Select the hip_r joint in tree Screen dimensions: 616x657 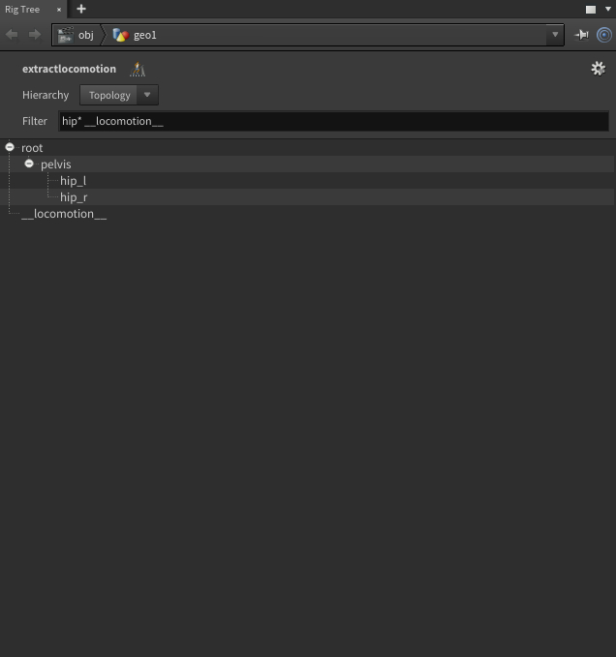tap(74, 197)
